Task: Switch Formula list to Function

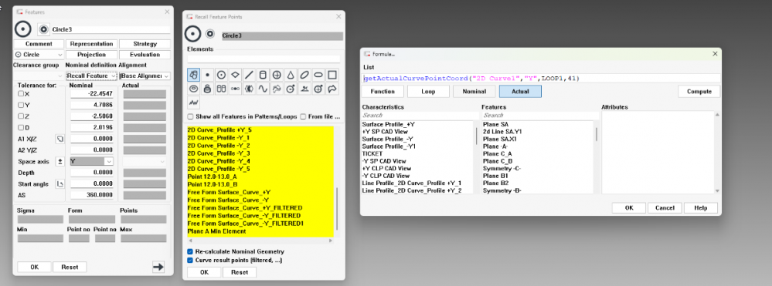Action: 383,92
